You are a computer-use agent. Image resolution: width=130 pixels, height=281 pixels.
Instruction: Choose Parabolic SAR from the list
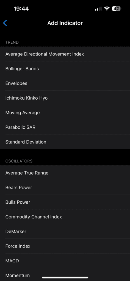coord(65,127)
